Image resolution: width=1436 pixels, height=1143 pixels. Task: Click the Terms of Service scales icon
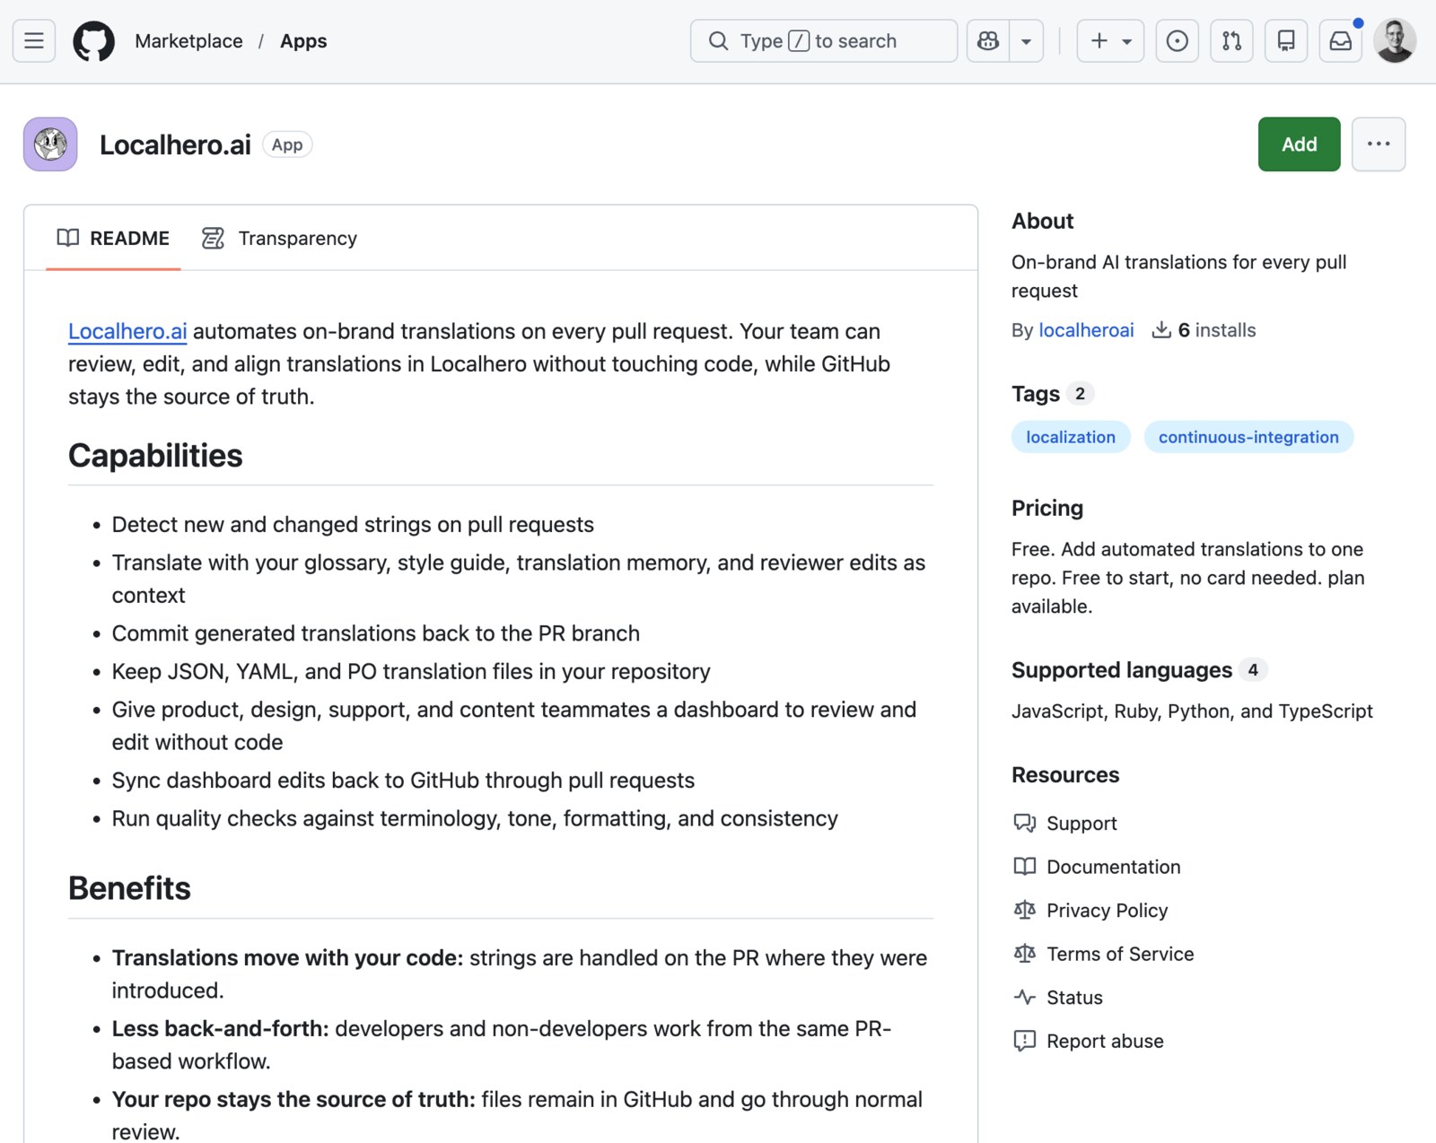coord(1024,953)
